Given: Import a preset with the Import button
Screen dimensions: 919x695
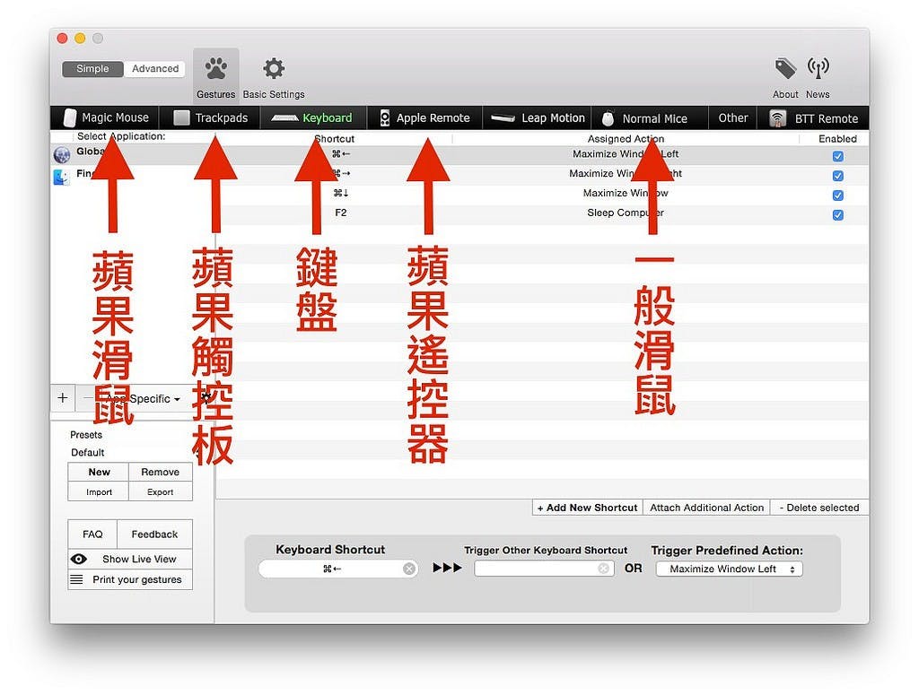Looking at the screenshot, I should 99,491.
